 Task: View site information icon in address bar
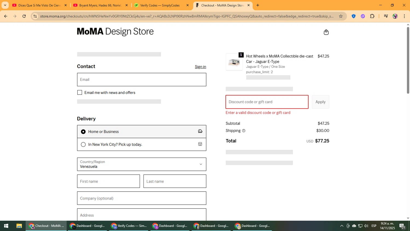[x=35, y=16]
